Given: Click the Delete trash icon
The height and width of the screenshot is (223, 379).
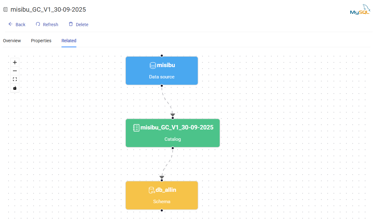Looking at the screenshot, I should 71,24.
